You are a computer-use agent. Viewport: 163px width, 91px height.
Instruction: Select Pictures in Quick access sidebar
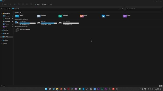tap(7, 24)
